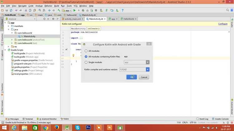This screenshot has height=131, width=234.
Task: Select All modules containing Kotlin files option
Action: click(86, 57)
